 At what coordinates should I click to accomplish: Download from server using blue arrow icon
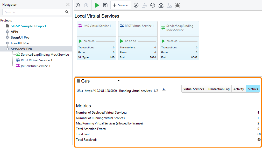[x=164, y=90]
